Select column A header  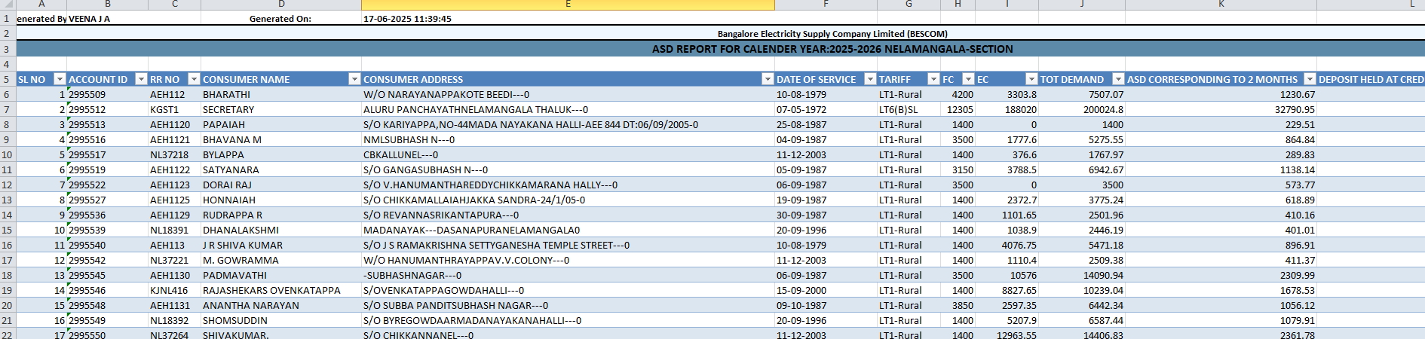(41, 5)
